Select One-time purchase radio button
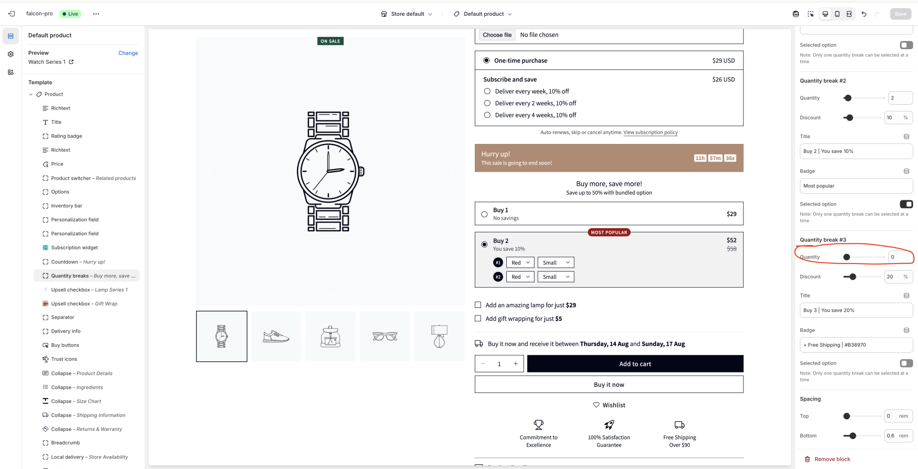Viewport: 918px width, 469px height. (x=486, y=60)
